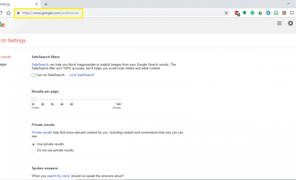Bookmark this page with the star icon

(226, 13)
